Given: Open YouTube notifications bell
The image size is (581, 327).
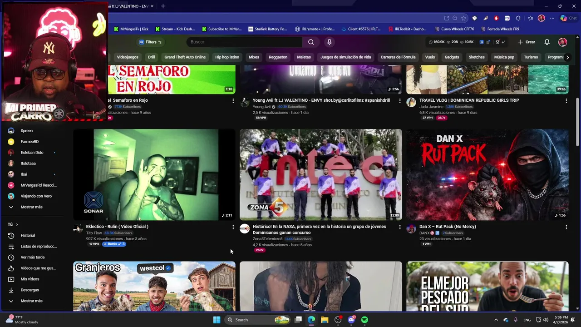Looking at the screenshot, I should click(547, 42).
